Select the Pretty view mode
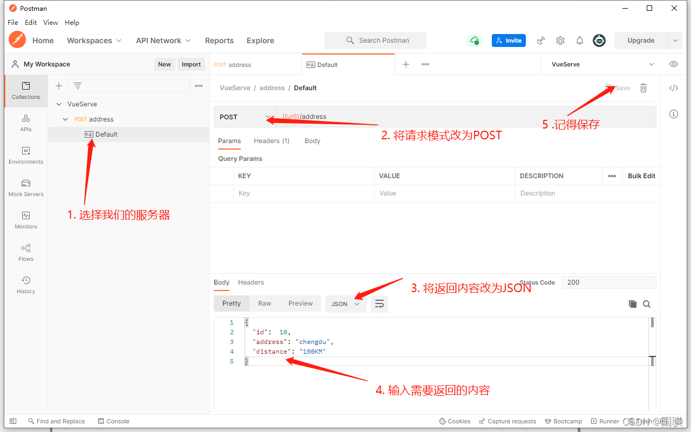The width and height of the screenshot is (691, 432). pyautogui.click(x=232, y=303)
